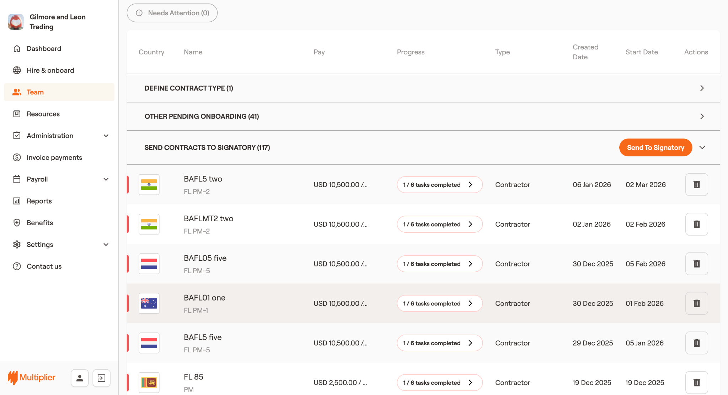Click trash icon for FL 85 row
The height and width of the screenshot is (395, 728).
tap(696, 383)
